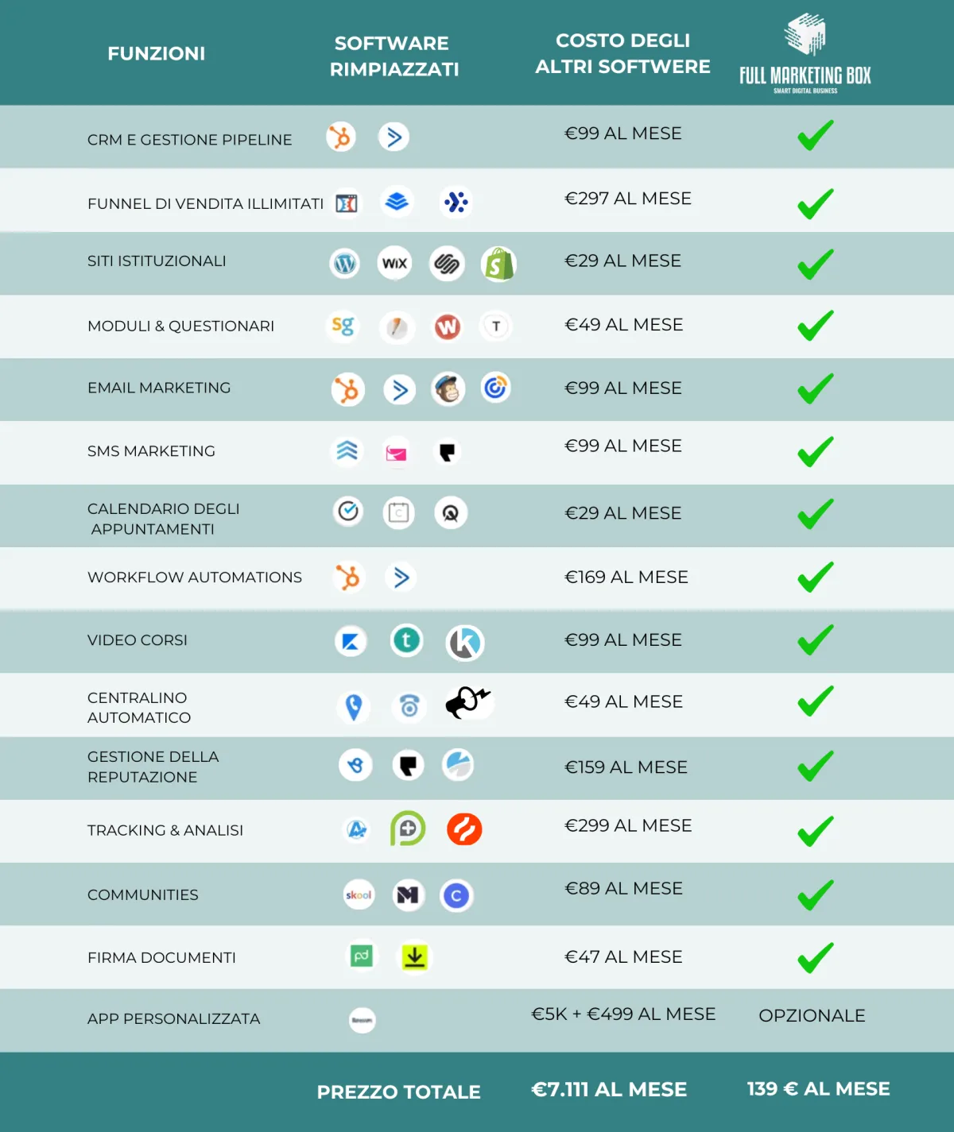This screenshot has width=954, height=1132.
Task: Click the Shopify bag icon
Action: point(498,264)
